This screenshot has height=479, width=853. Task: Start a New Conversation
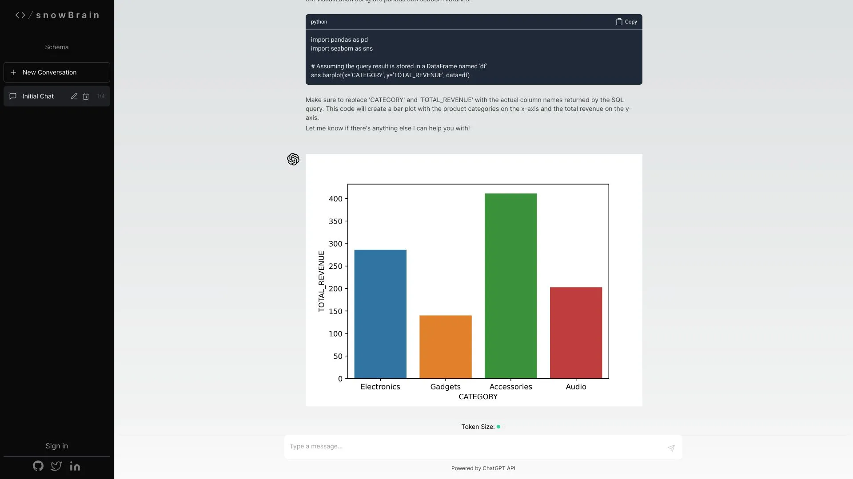tap(49, 72)
